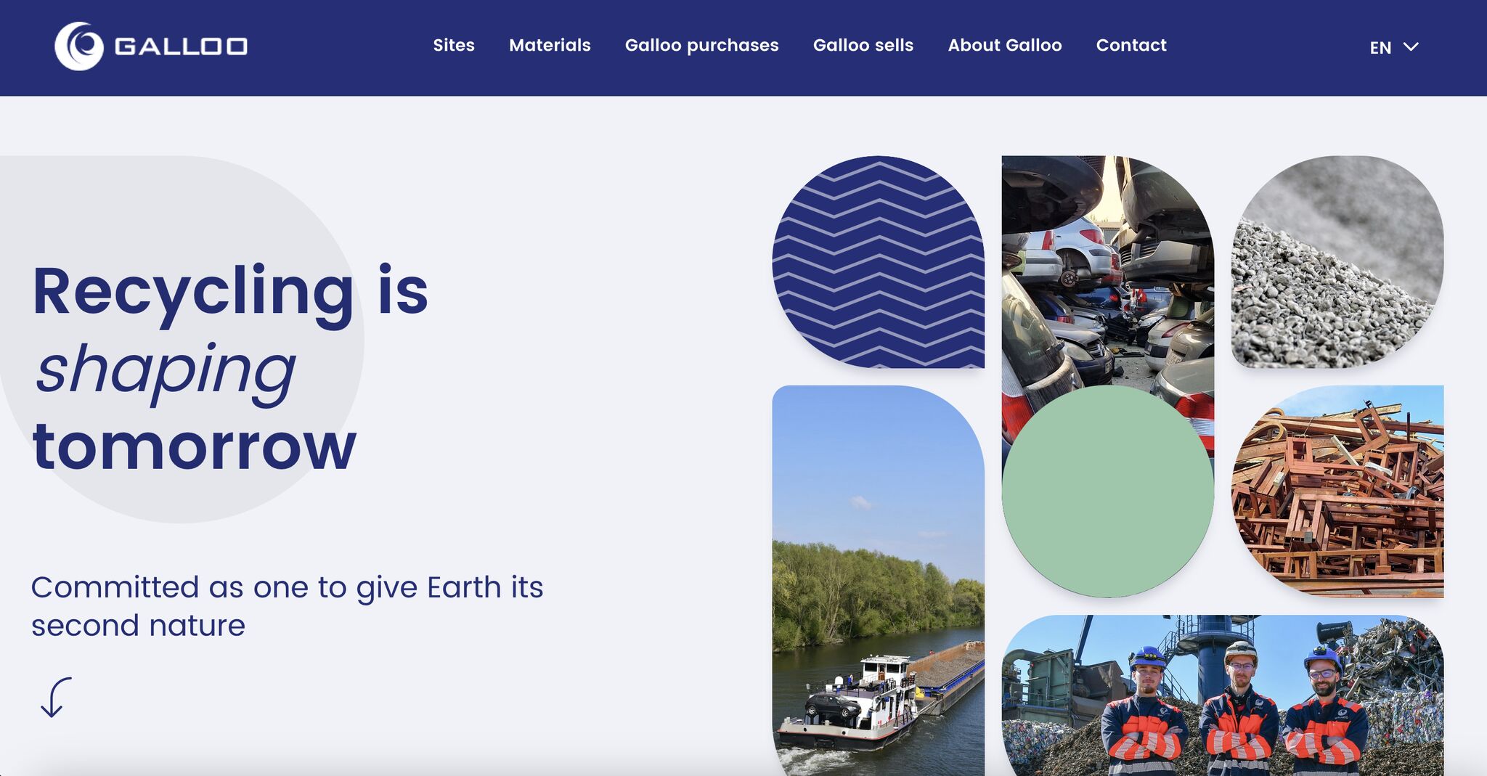This screenshot has width=1487, height=776.
Task: Open the stacked scrap cars photo
Action: point(1107,276)
